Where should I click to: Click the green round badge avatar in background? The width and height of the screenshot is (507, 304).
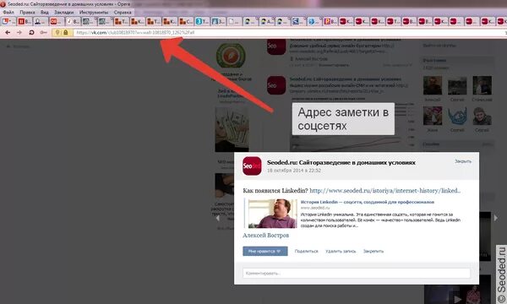(x=231, y=55)
